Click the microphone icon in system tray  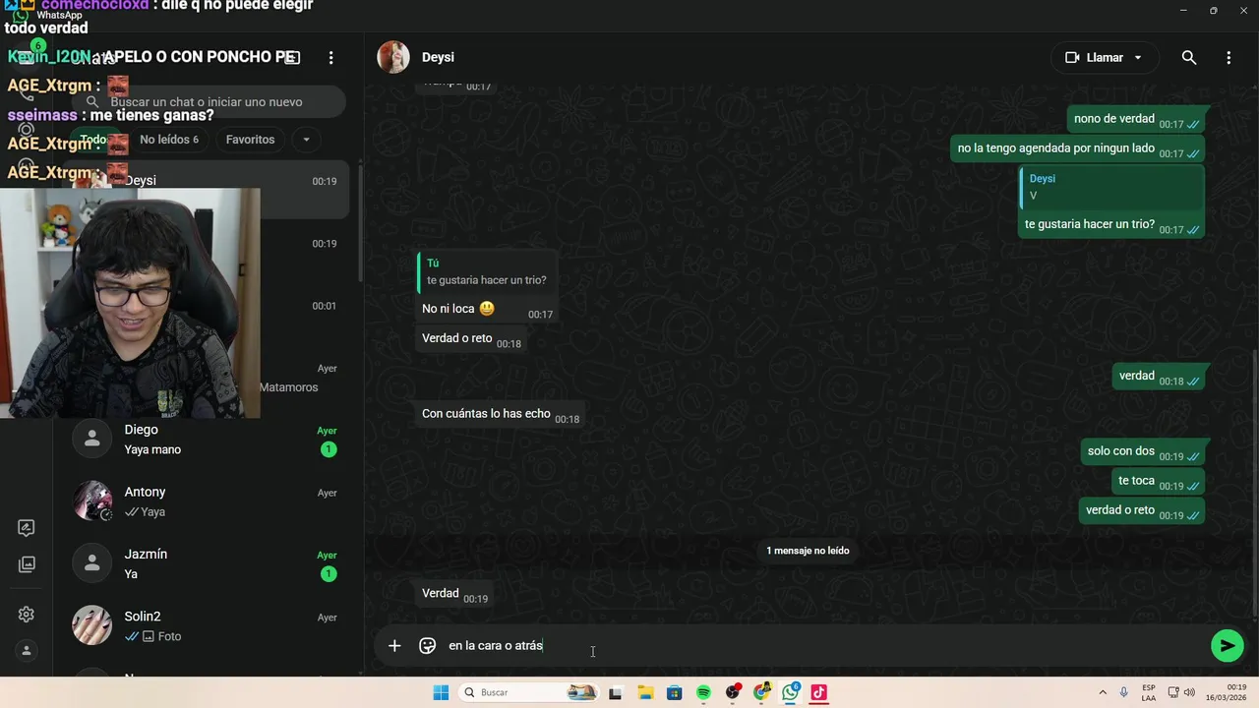(1124, 692)
